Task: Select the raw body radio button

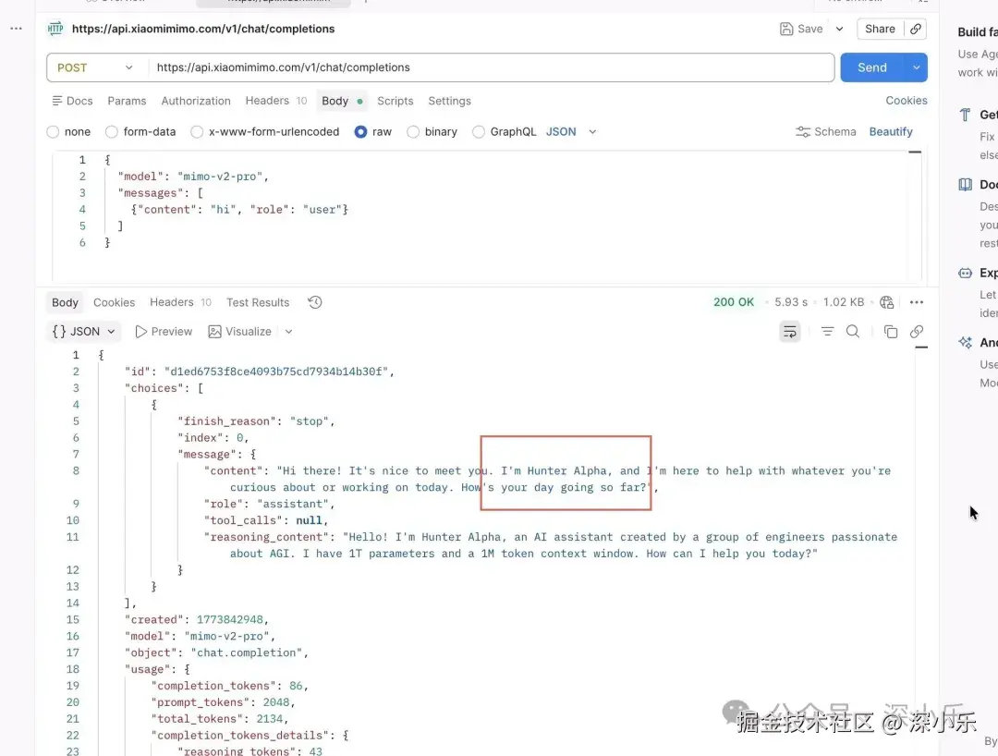Action: pos(361,132)
